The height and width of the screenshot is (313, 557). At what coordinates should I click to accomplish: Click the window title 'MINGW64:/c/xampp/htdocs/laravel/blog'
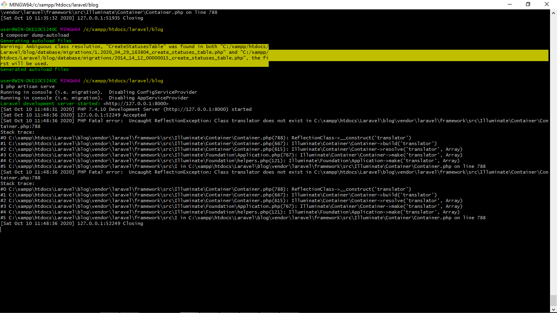pos(54,4)
